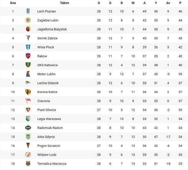Click the Rakow team crest
Viewport: 188px width, 170px height.
pos(28,56)
